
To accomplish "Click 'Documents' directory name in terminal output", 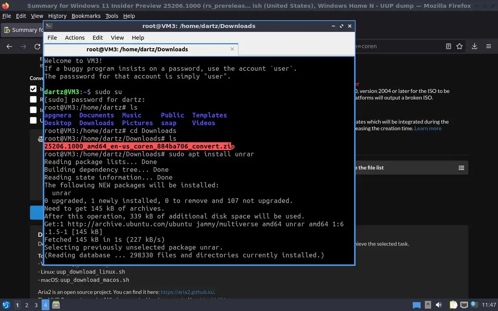I will 96,115.
